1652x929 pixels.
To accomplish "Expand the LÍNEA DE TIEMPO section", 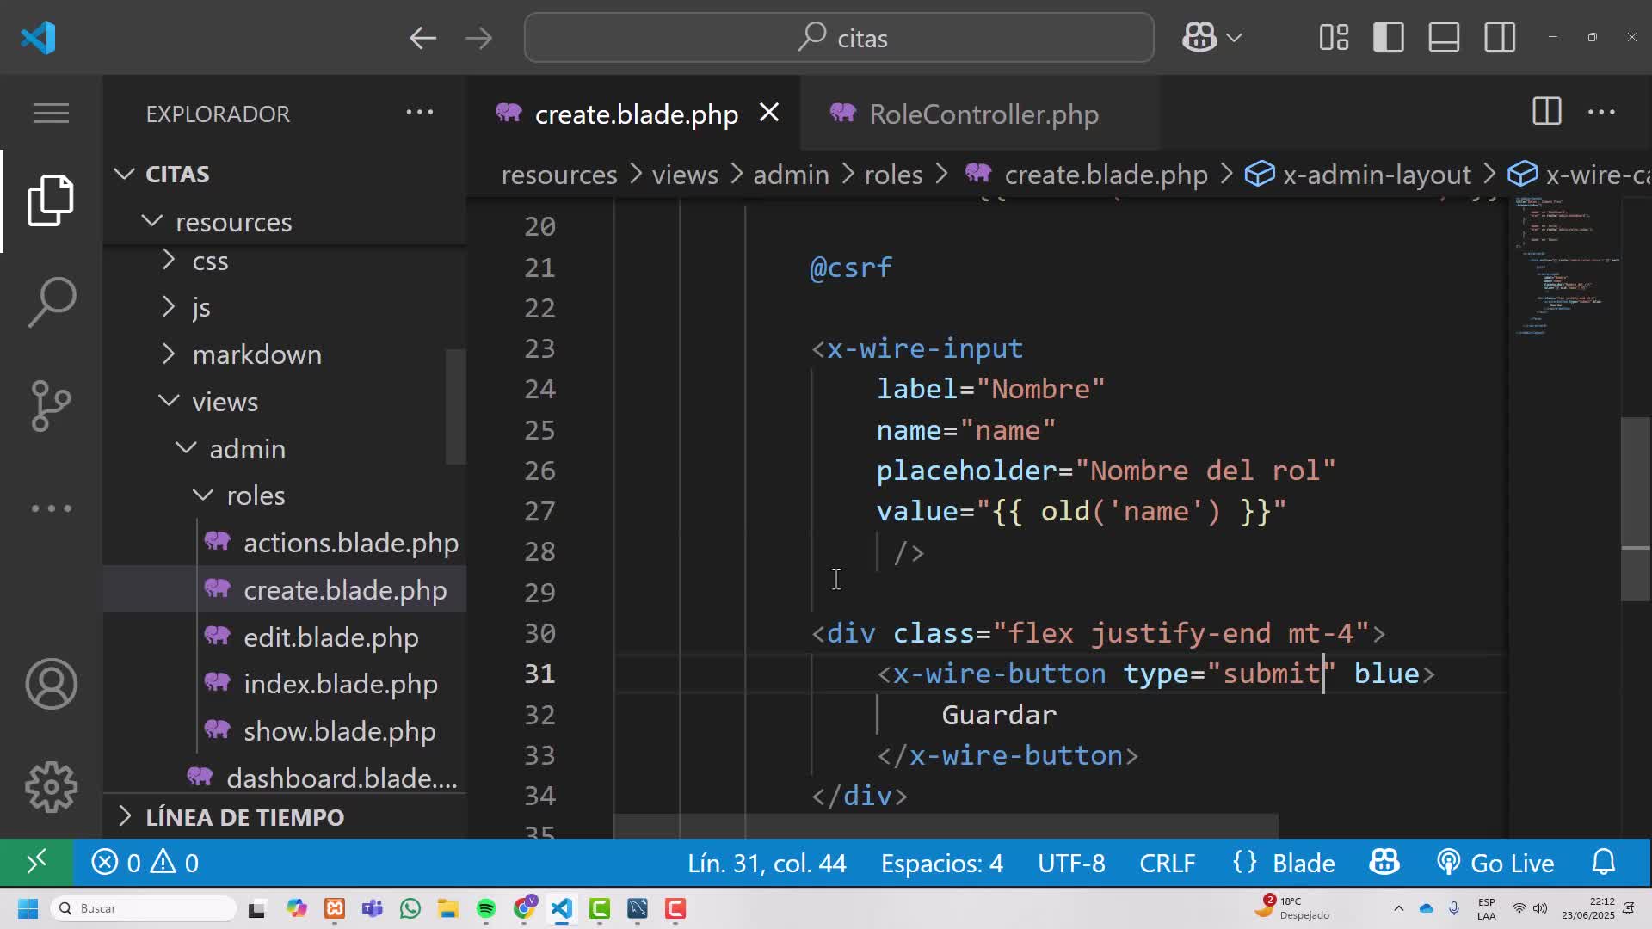I will click(x=284, y=816).
